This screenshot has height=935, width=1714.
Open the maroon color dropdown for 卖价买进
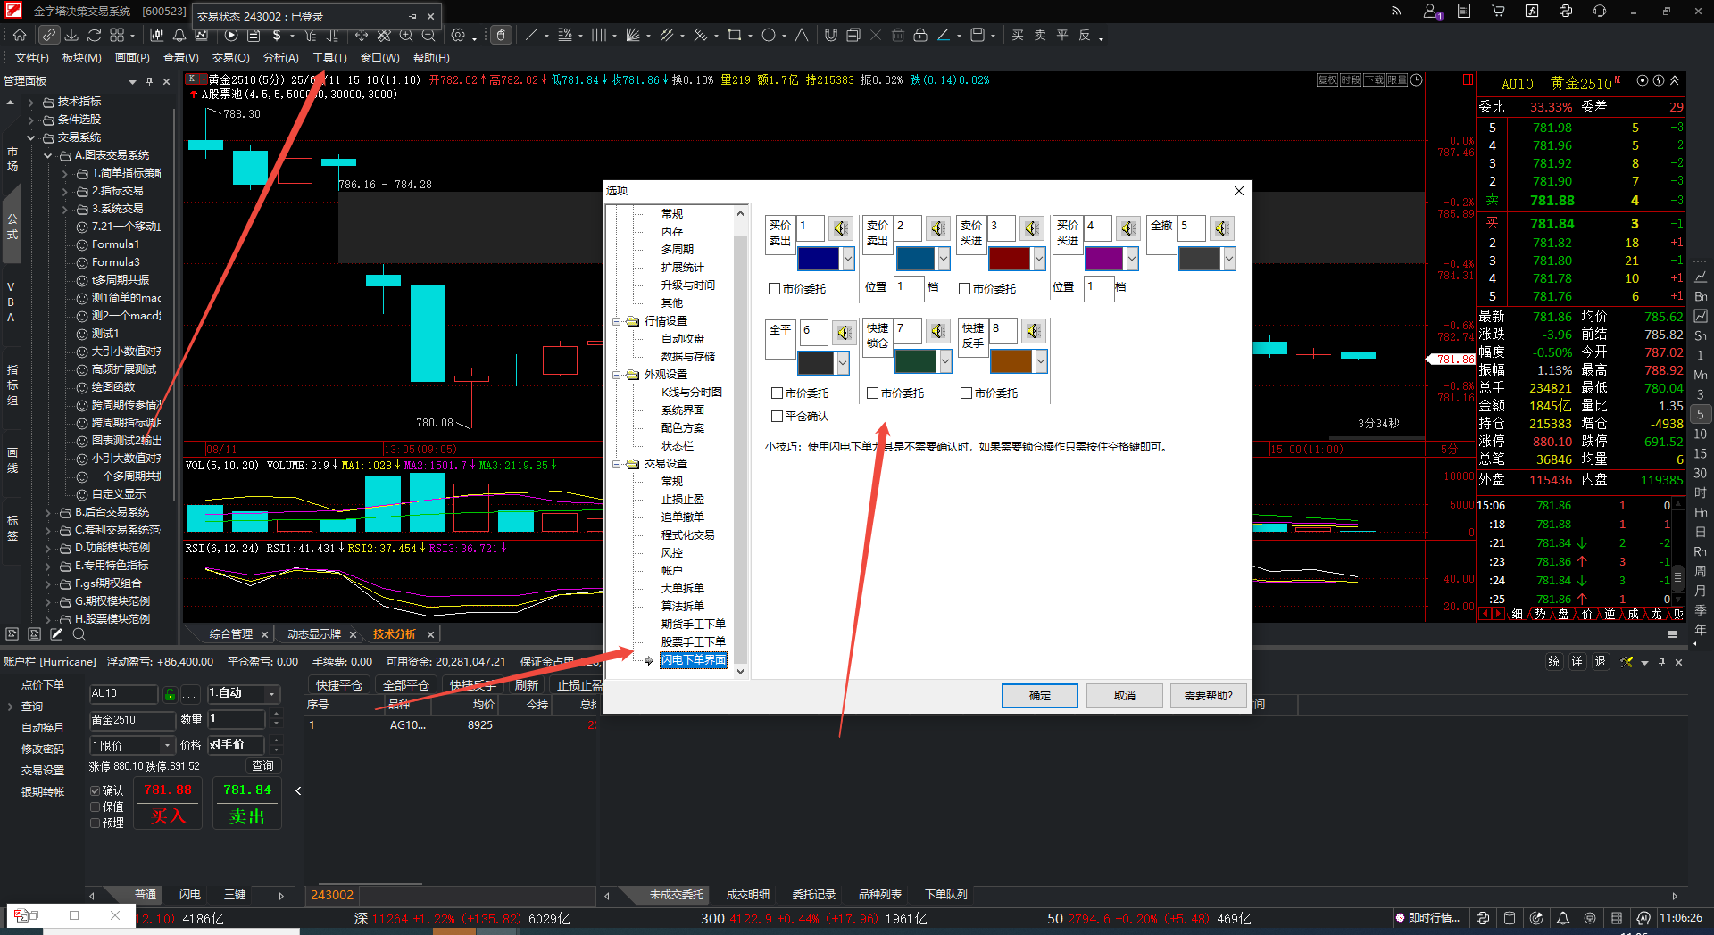1038,259
